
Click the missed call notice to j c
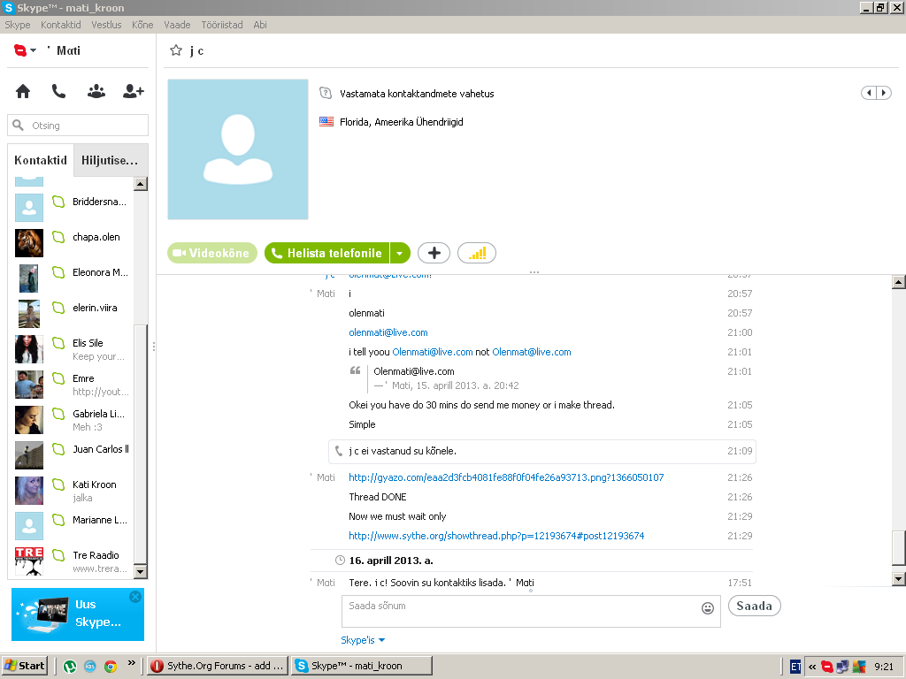click(x=542, y=451)
